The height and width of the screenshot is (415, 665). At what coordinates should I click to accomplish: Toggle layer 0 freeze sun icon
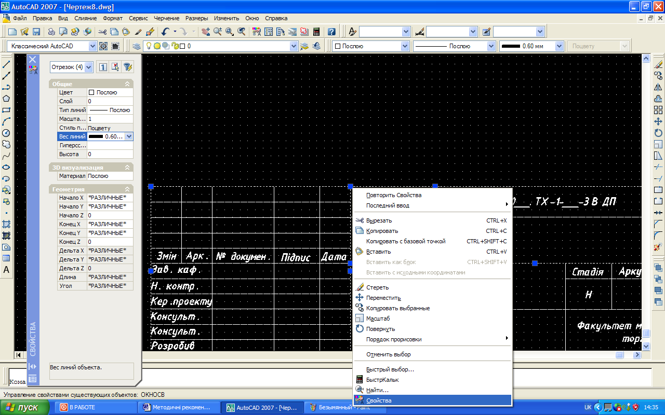click(x=157, y=46)
